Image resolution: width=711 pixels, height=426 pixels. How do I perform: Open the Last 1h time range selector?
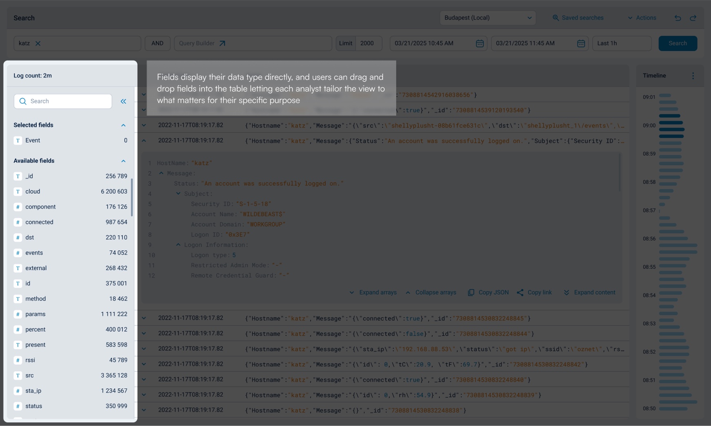(x=622, y=43)
